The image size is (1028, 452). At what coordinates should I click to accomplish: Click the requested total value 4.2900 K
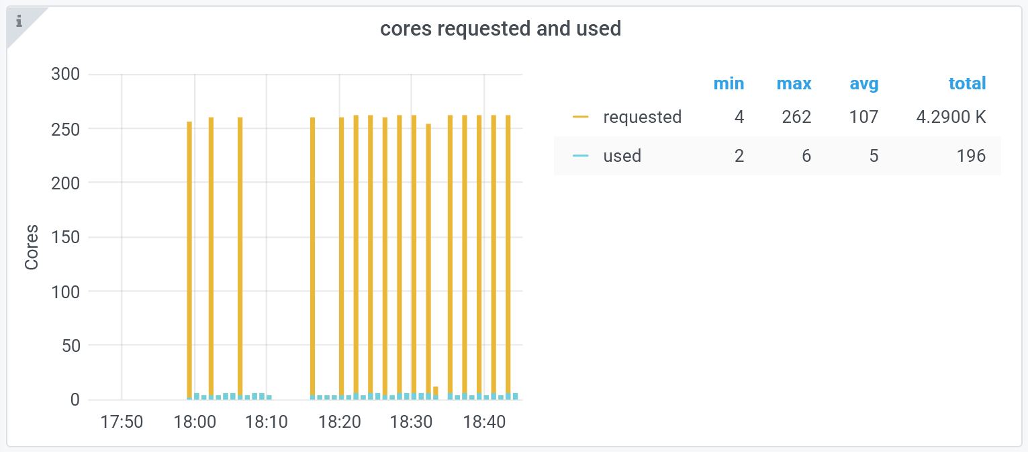click(x=951, y=117)
